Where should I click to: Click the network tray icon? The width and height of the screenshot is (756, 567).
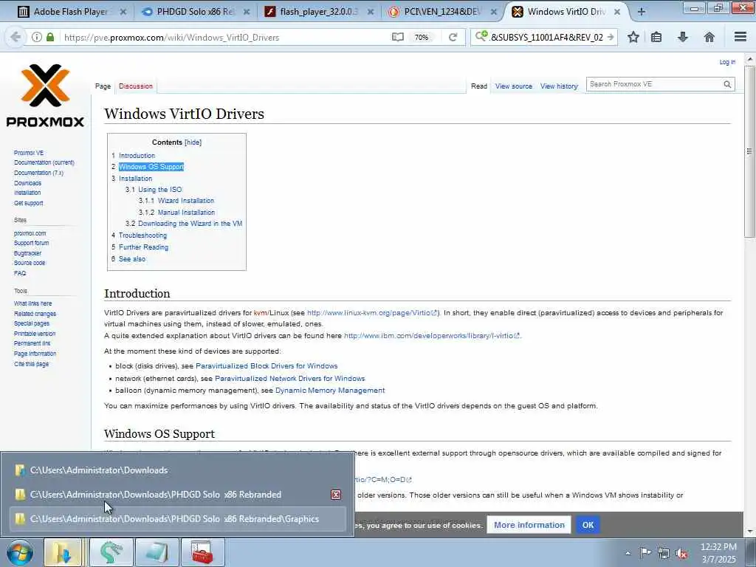tap(664, 553)
